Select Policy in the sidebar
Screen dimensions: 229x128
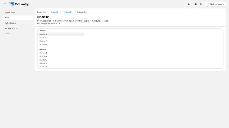(7, 18)
